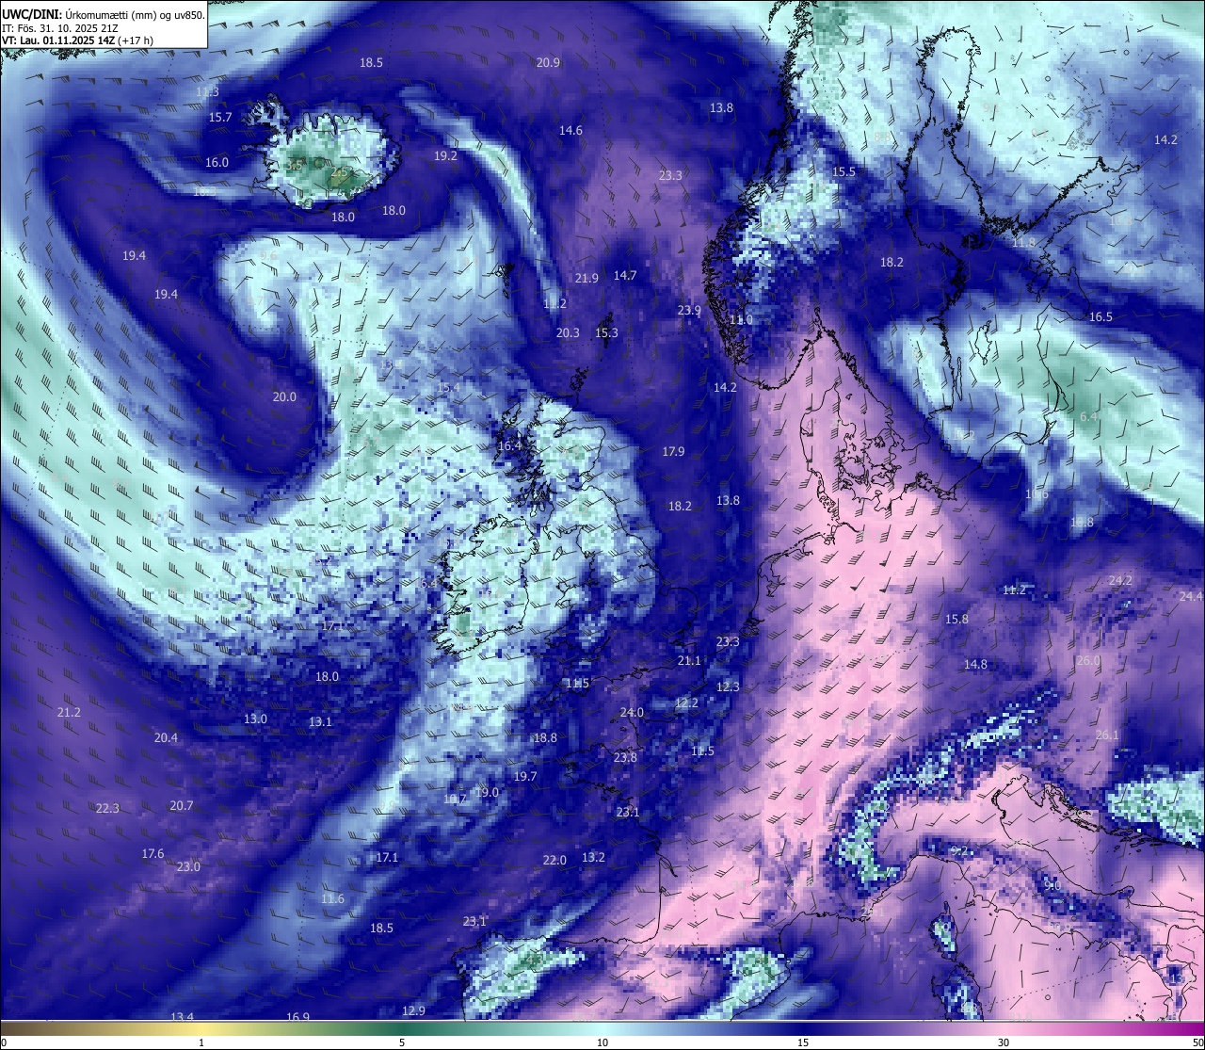This screenshot has width=1205, height=1050.
Task: Click the 19.2 value east of Iceland
Action: pyautogui.click(x=445, y=156)
